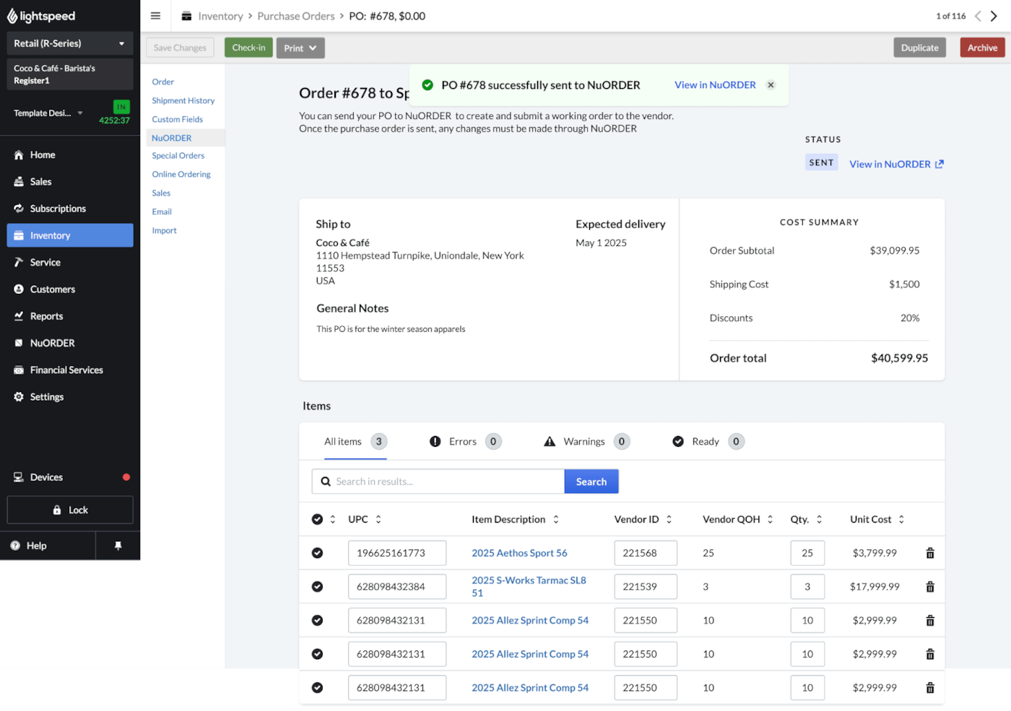Click the green IN clock status badge
This screenshot has height=711, width=1011.
coord(121,107)
